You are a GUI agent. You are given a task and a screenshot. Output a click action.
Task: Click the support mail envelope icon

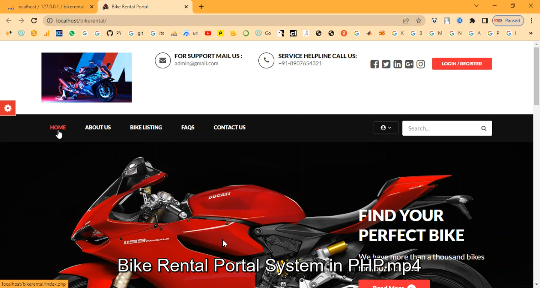[x=163, y=61]
